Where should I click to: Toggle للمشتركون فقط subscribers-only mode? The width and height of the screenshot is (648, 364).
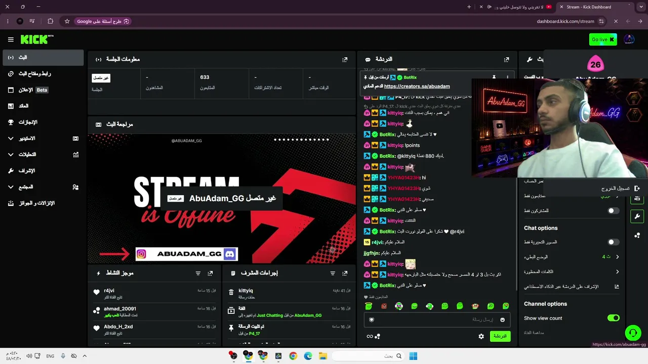(613, 211)
